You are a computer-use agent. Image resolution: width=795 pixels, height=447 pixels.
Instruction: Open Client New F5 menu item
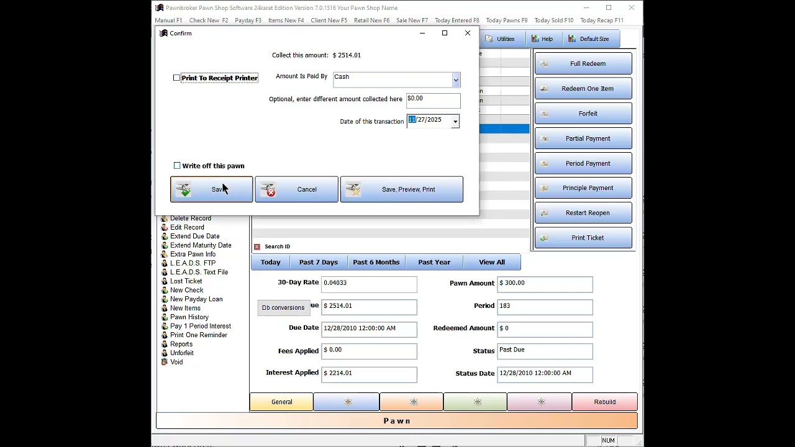[x=329, y=20]
